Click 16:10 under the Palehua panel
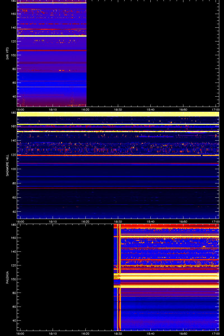The height and width of the screenshot is (336, 224). [53, 333]
